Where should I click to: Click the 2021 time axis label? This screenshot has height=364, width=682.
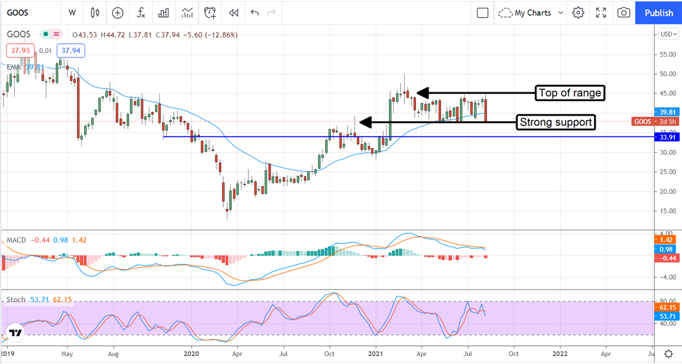point(376,353)
